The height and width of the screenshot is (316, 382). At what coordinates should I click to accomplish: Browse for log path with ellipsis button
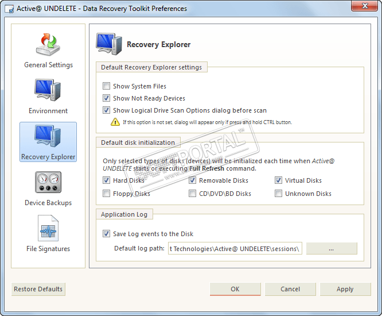(332, 248)
